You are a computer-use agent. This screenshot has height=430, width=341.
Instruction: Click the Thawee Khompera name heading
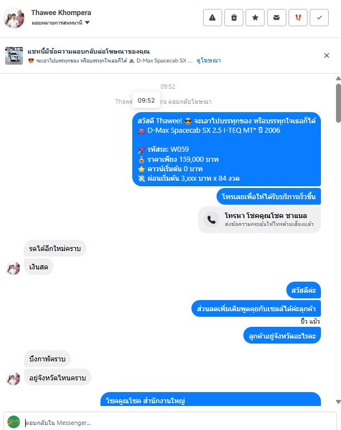coord(61,13)
